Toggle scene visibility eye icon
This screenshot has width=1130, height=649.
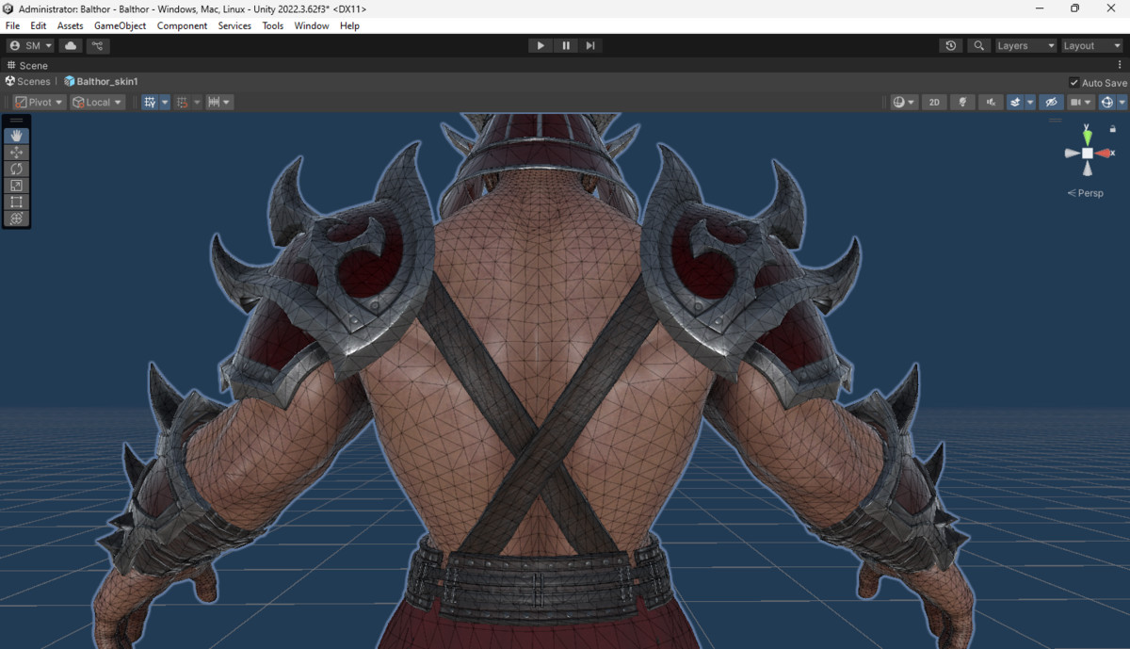(1052, 102)
